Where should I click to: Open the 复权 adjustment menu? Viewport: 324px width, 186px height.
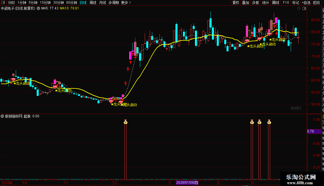tap(236, 3)
